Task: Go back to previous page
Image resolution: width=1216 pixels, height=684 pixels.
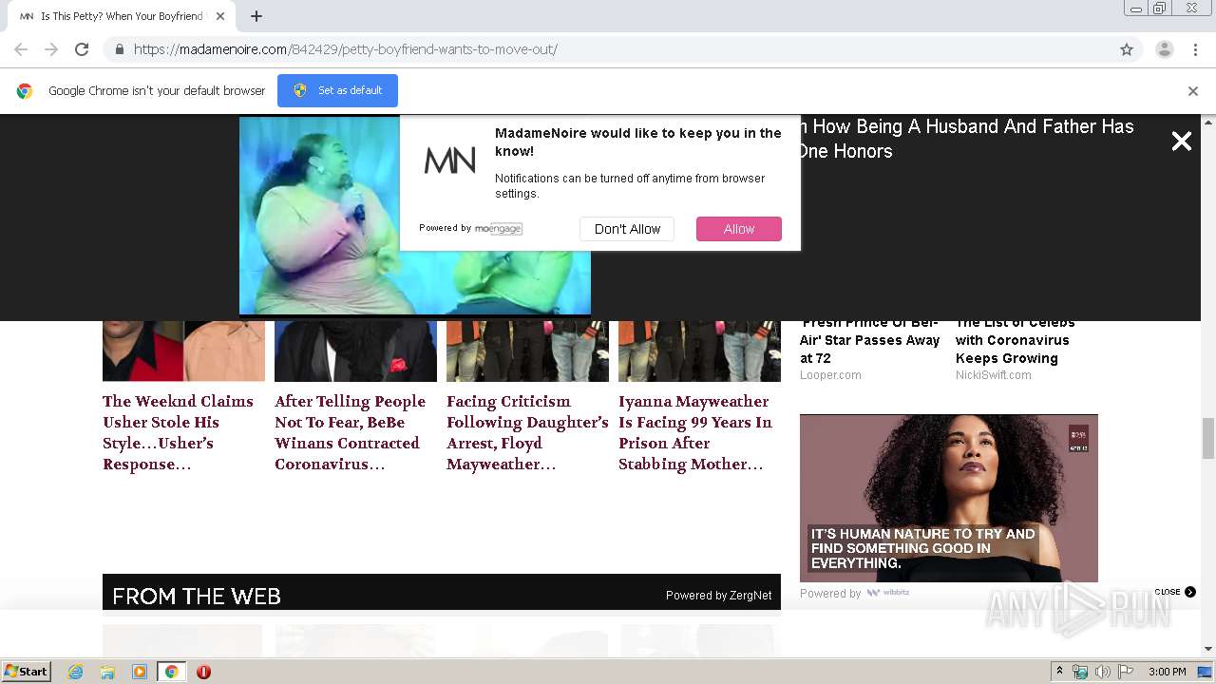Action: pos(21,49)
